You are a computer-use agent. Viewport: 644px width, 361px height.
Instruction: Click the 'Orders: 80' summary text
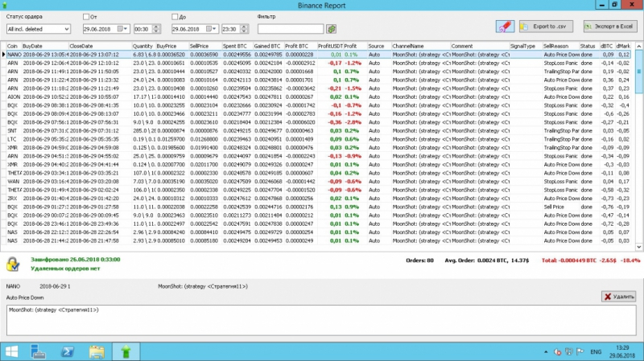419,260
